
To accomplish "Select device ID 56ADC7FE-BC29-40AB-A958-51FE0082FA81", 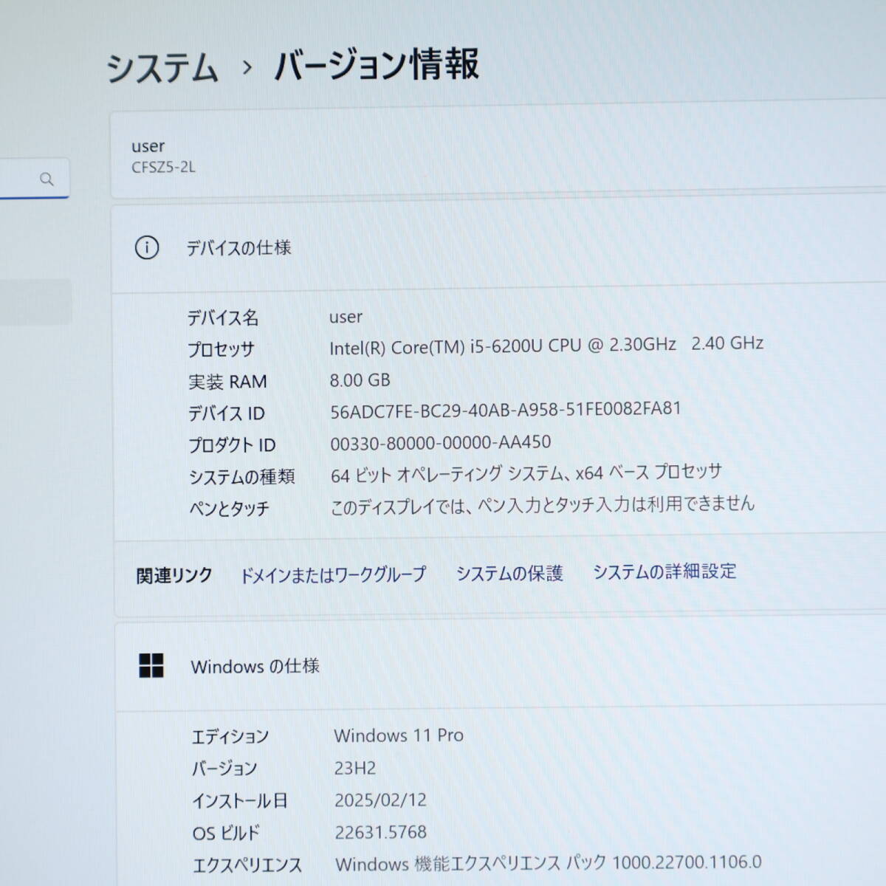I will (x=506, y=410).
